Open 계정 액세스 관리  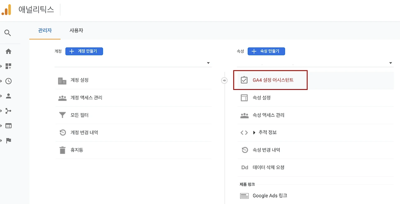(x=86, y=98)
